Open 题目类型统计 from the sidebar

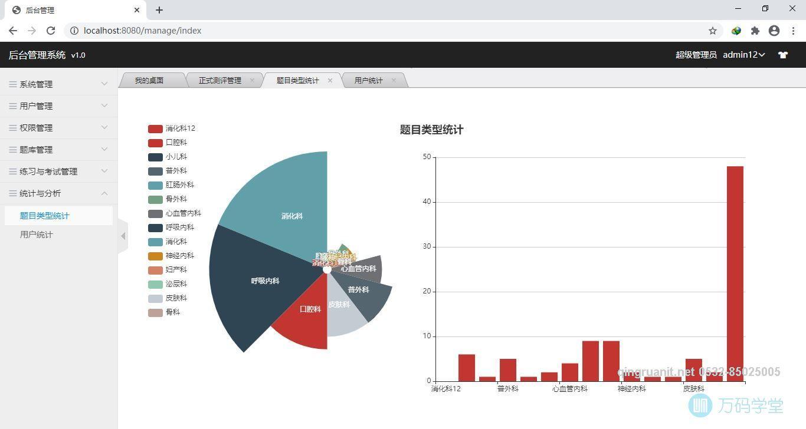pyautogui.click(x=45, y=215)
